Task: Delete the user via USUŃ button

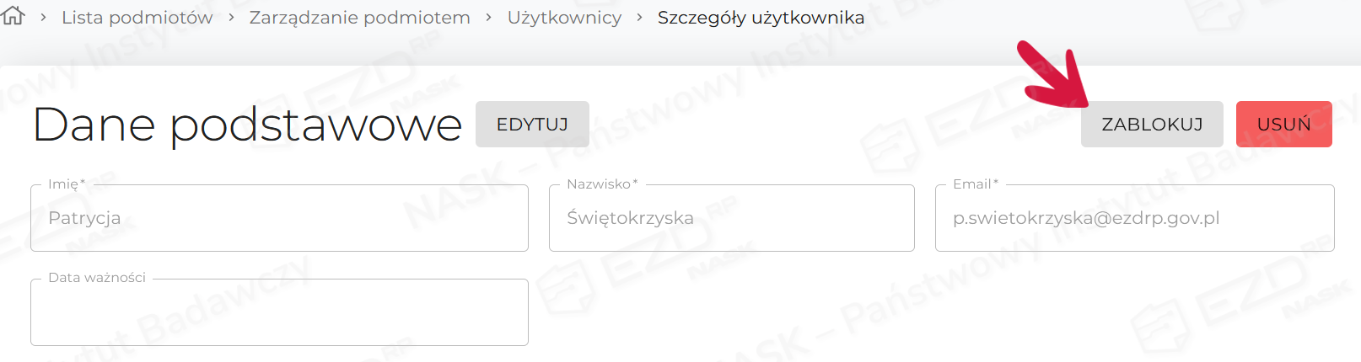Action: pyautogui.click(x=1283, y=125)
